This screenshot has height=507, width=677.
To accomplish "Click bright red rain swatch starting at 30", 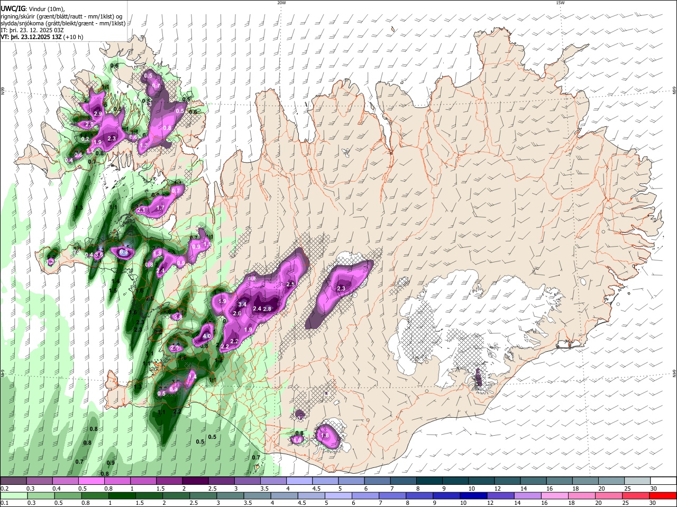I will pyautogui.click(x=663, y=495).
